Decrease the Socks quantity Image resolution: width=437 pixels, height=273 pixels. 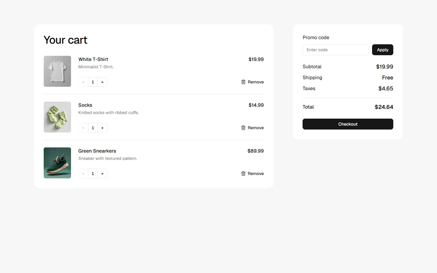coord(83,128)
